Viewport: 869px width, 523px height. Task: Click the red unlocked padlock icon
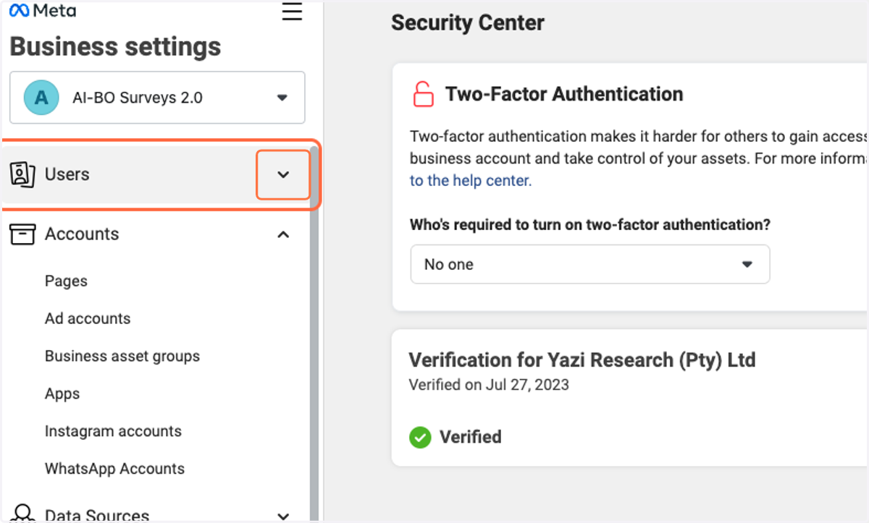pos(423,95)
